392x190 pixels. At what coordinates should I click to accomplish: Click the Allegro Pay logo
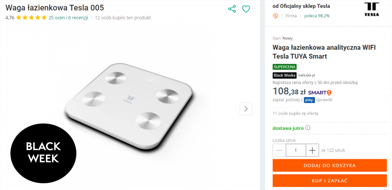pyautogui.click(x=309, y=100)
